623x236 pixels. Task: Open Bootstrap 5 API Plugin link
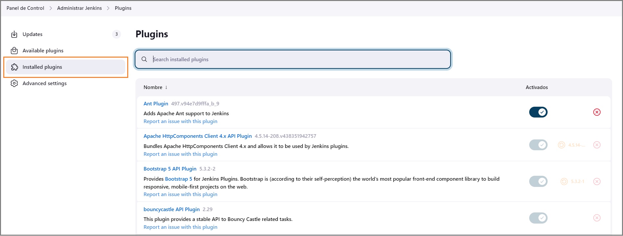(170, 169)
